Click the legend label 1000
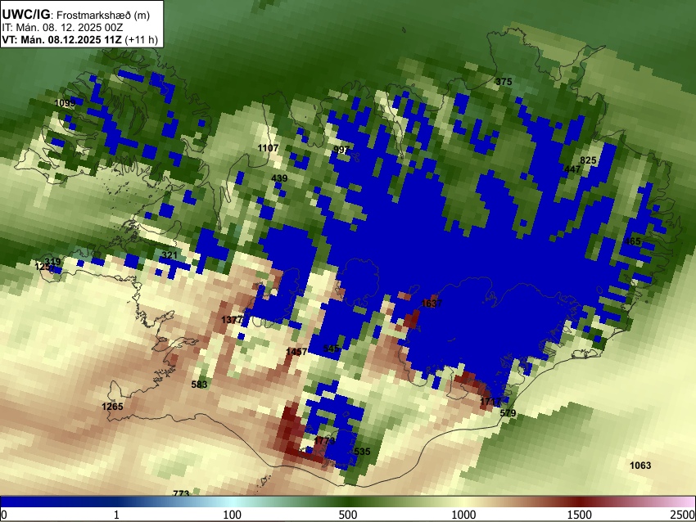The width and height of the screenshot is (696, 522). (463, 515)
